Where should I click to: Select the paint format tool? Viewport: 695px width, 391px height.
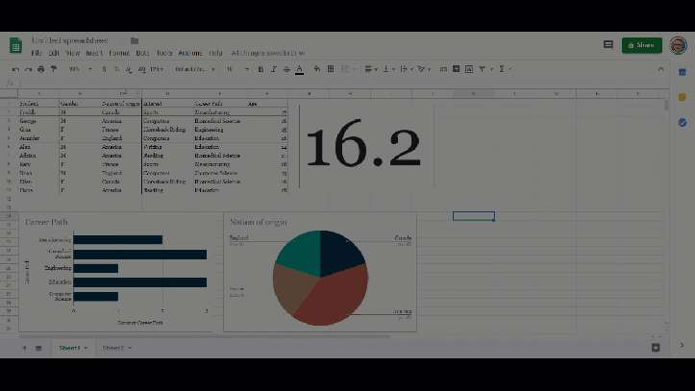[x=54, y=69]
